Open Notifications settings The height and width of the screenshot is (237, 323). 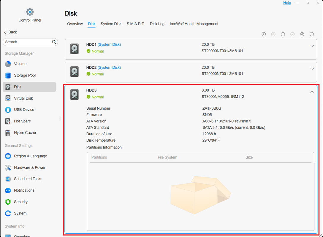[x=29, y=190]
